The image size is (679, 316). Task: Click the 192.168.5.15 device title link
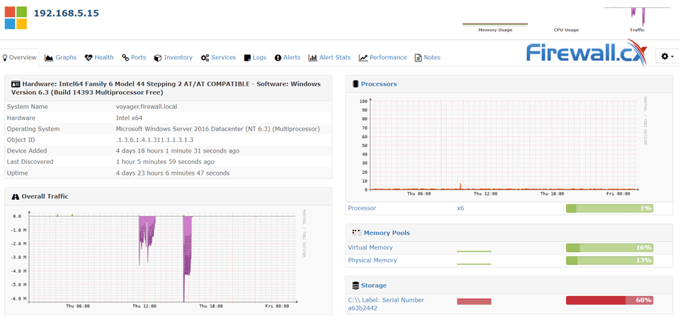pos(66,13)
